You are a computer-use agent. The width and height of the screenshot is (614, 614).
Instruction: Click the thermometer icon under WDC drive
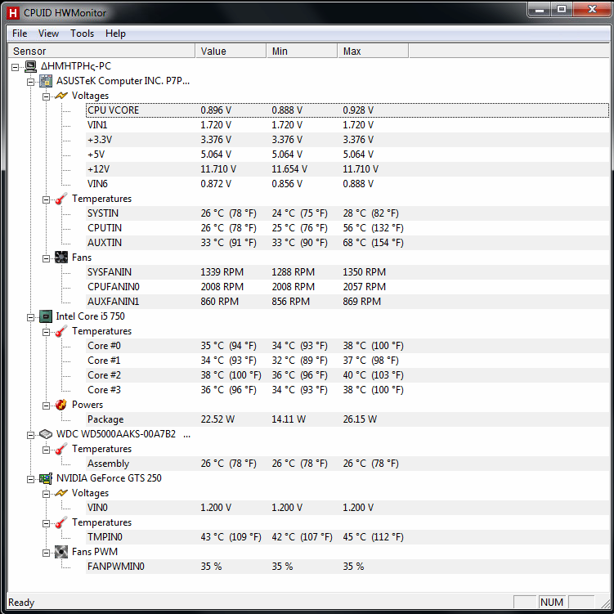tap(61, 449)
